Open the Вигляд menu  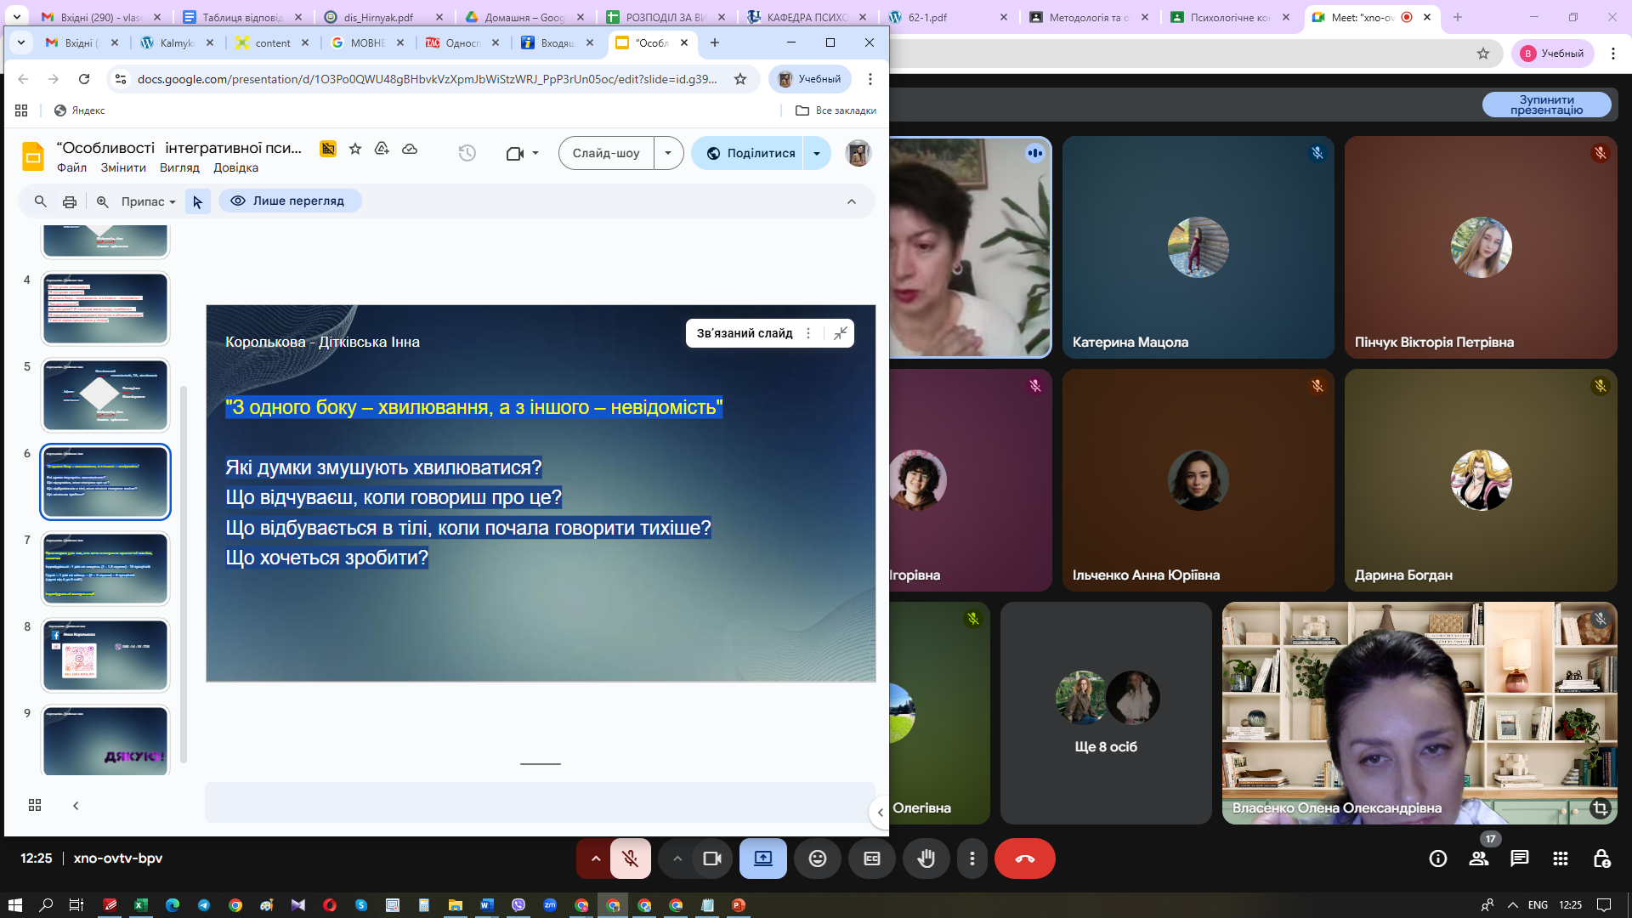pyautogui.click(x=179, y=167)
